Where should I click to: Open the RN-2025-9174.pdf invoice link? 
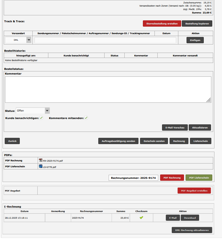click(53, 161)
